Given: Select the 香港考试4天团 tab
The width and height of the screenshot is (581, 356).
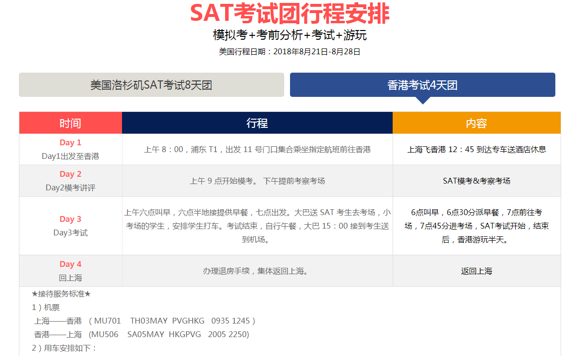Looking at the screenshot, I should 422,85.
